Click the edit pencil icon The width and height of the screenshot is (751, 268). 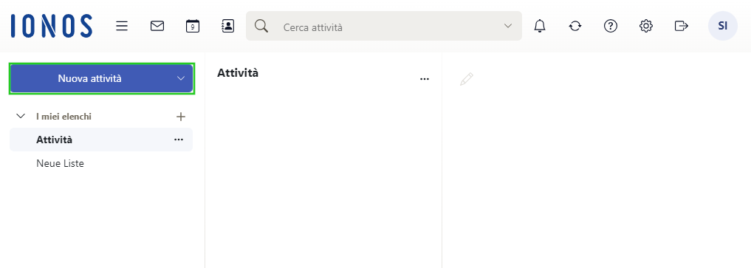[x=467, y=79]
